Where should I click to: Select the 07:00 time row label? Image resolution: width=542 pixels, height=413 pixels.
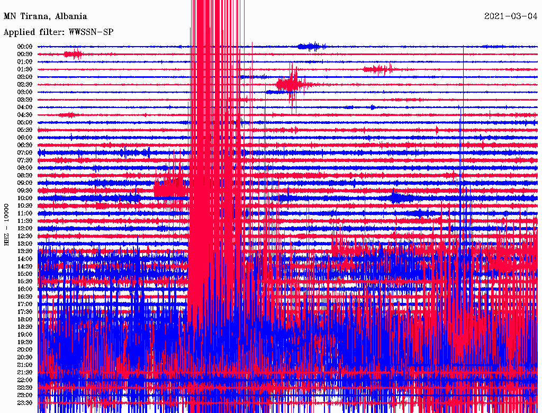(25, 152)
